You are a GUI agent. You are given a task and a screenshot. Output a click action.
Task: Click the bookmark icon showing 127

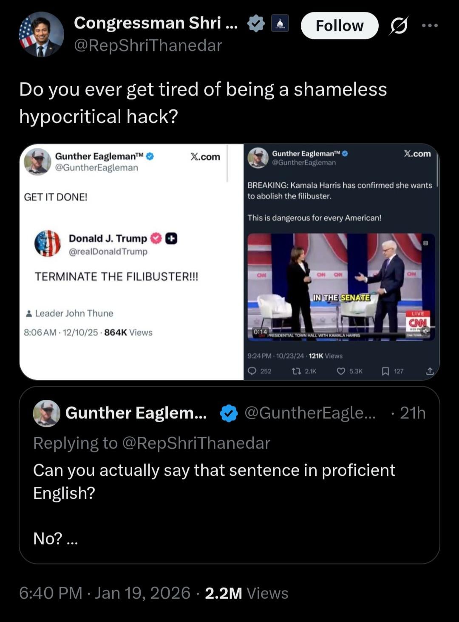pyautogui.click(x=385, y=371)
